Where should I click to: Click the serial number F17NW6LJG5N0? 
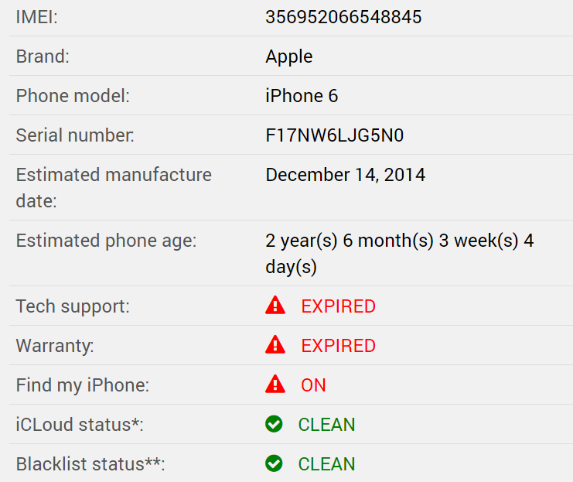coord(334,135)
